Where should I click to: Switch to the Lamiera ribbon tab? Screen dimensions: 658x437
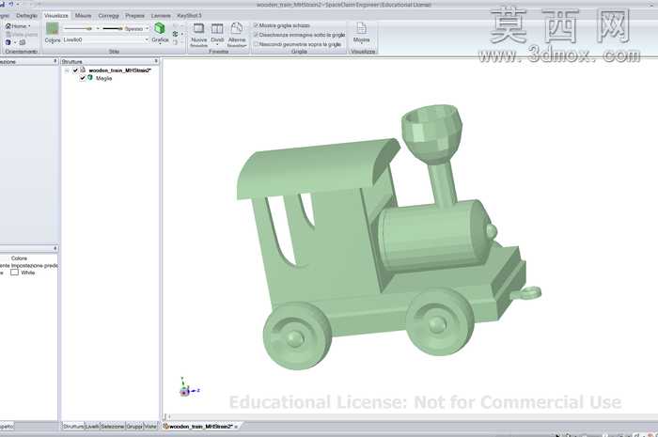click(161, 16)
